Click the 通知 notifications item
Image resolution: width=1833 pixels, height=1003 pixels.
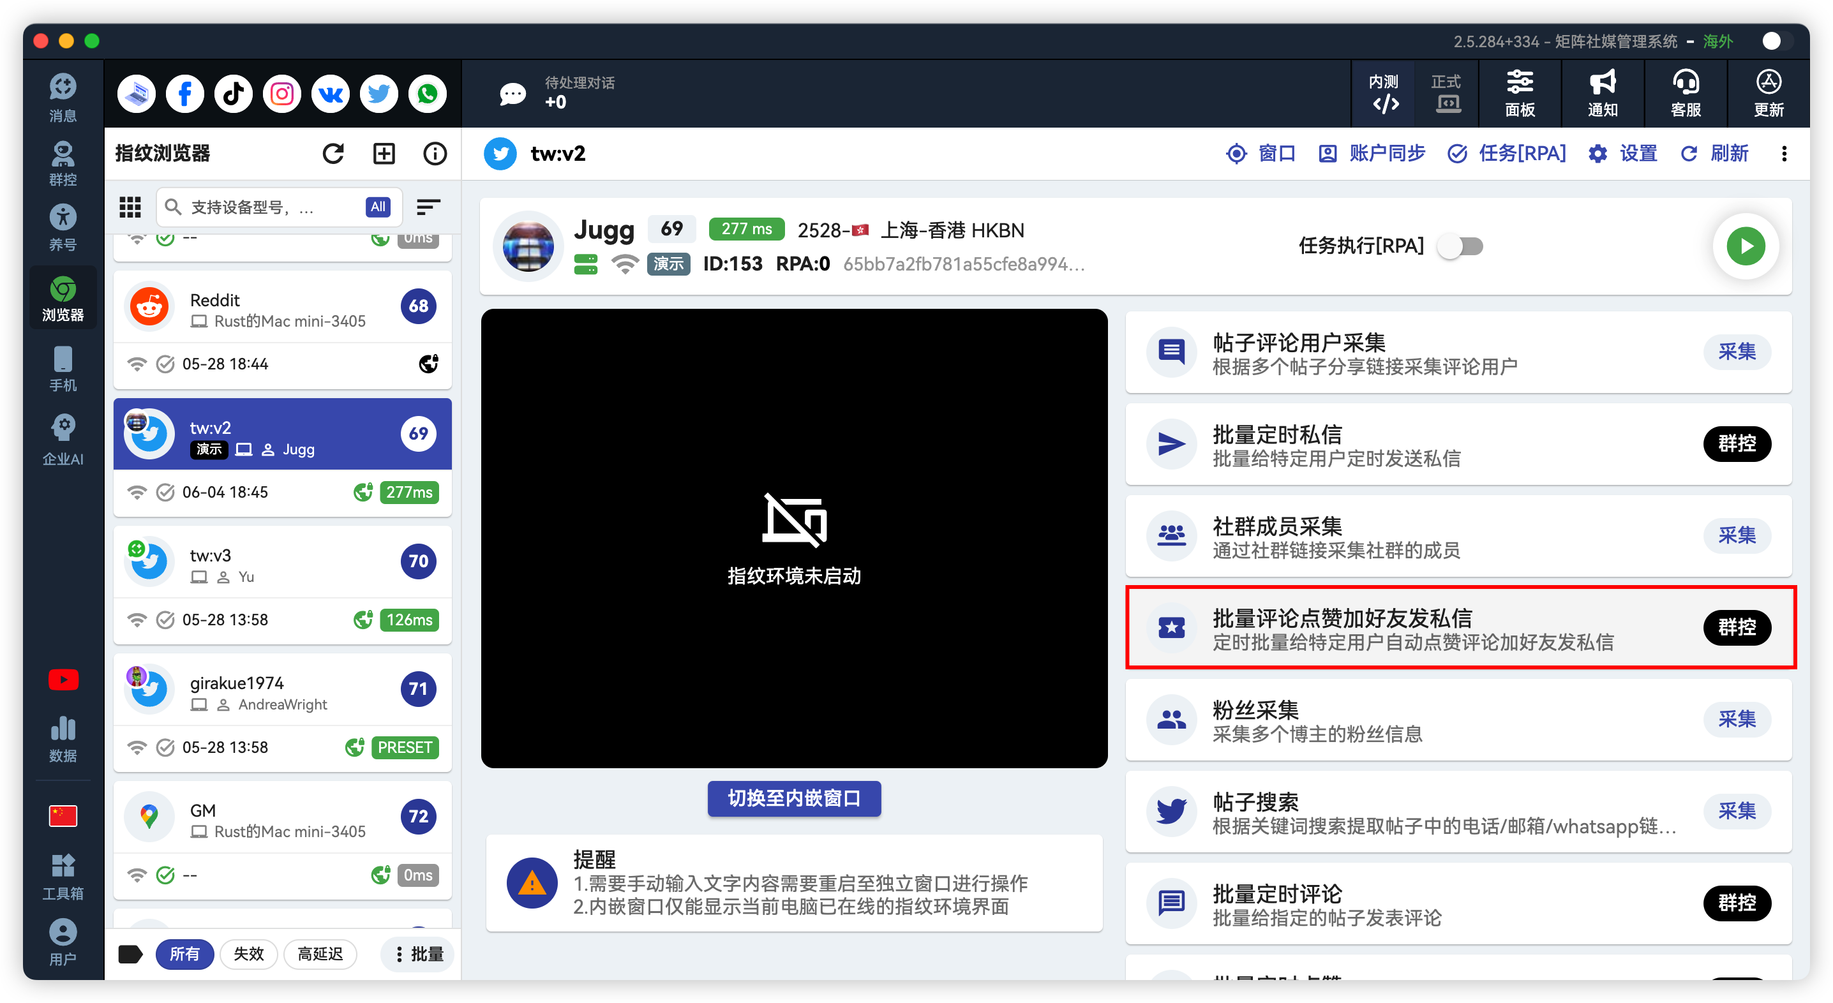click(x=1603, y=94)
